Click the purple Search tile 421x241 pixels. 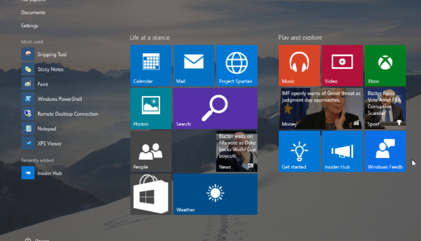point(215,109)
